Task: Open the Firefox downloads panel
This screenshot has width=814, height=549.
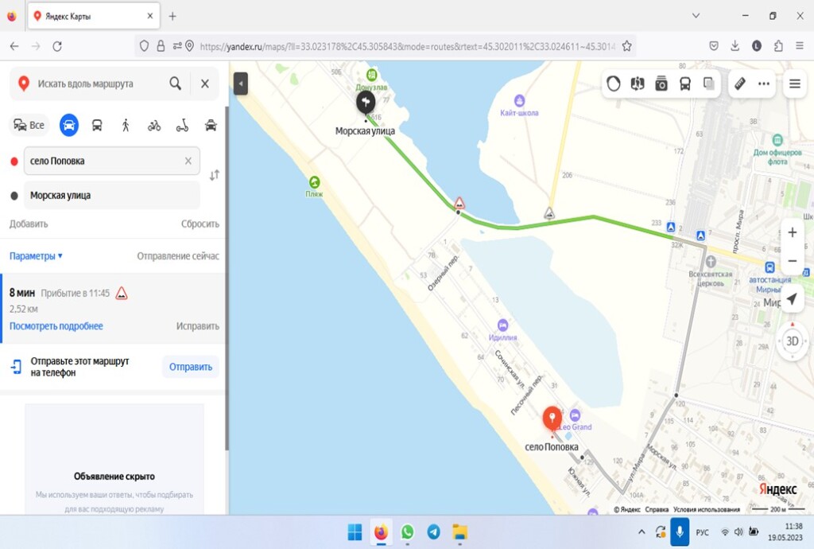Action: pyautogui.click(x=735, y=46)
